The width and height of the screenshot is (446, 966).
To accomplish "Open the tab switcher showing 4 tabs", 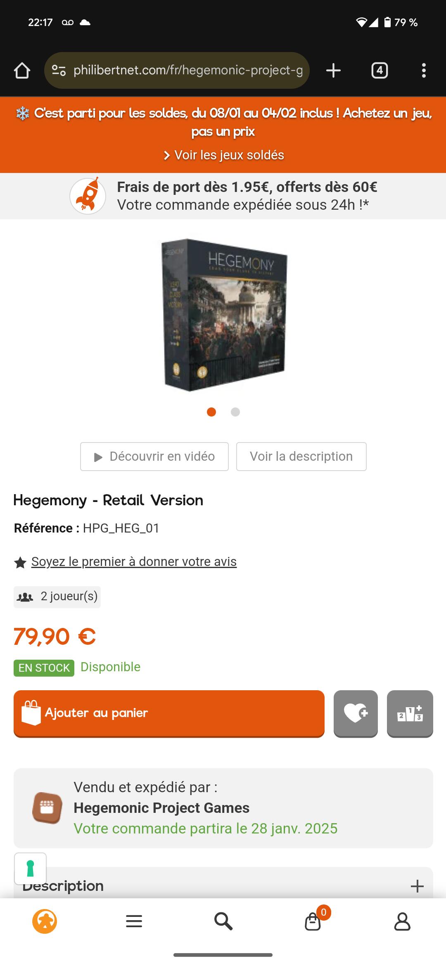I will (380, 71).
